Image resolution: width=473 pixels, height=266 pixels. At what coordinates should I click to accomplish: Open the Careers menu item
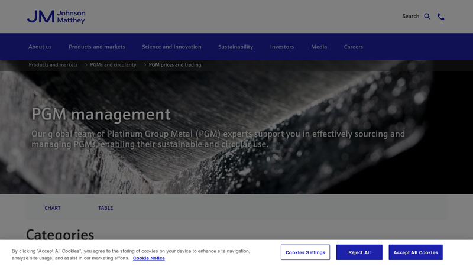[354, 47]
